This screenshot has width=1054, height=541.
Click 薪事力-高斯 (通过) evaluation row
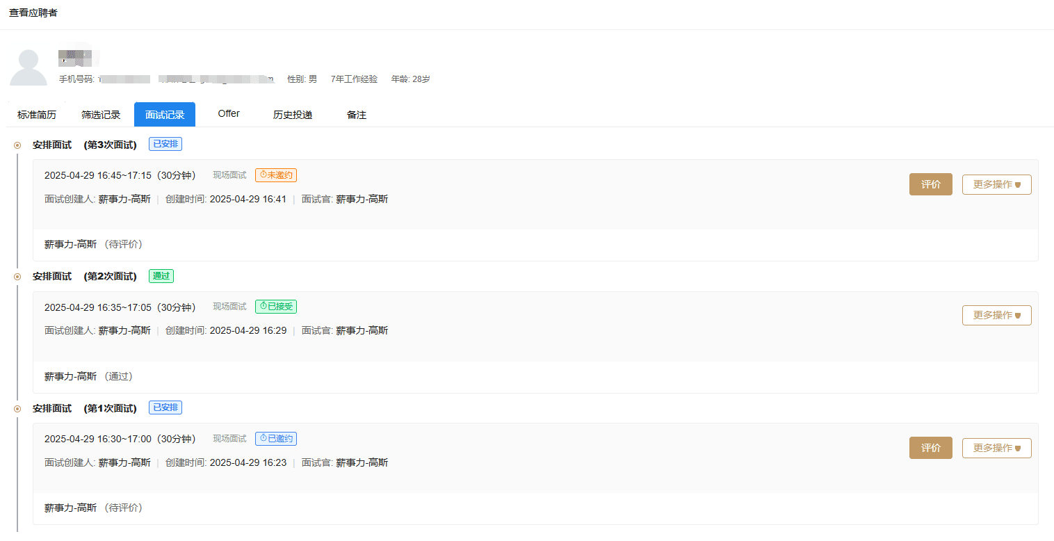coord(535,376)
